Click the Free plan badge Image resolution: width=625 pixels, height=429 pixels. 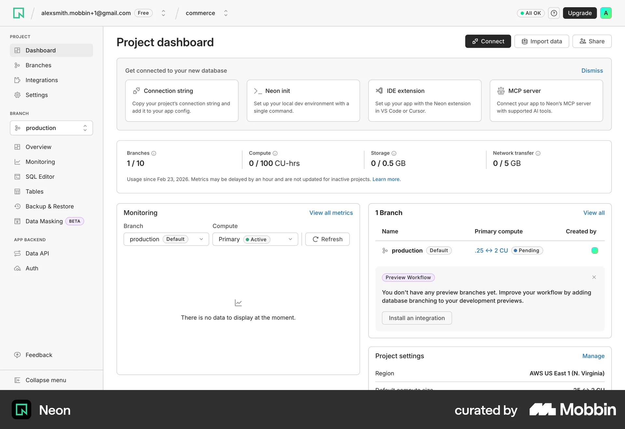pos(143,13)
